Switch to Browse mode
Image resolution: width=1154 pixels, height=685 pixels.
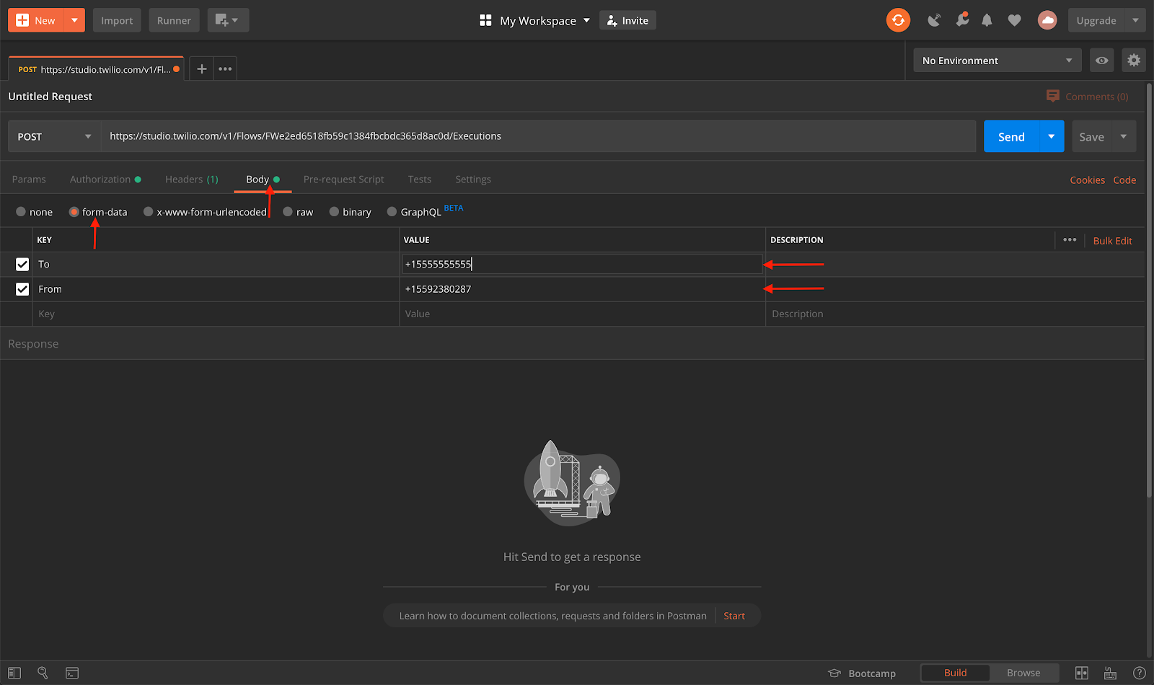[x=1023, y=673]
